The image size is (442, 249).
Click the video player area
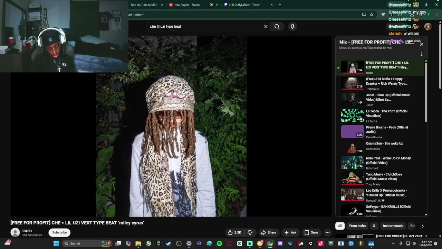(x=171, y=126)
